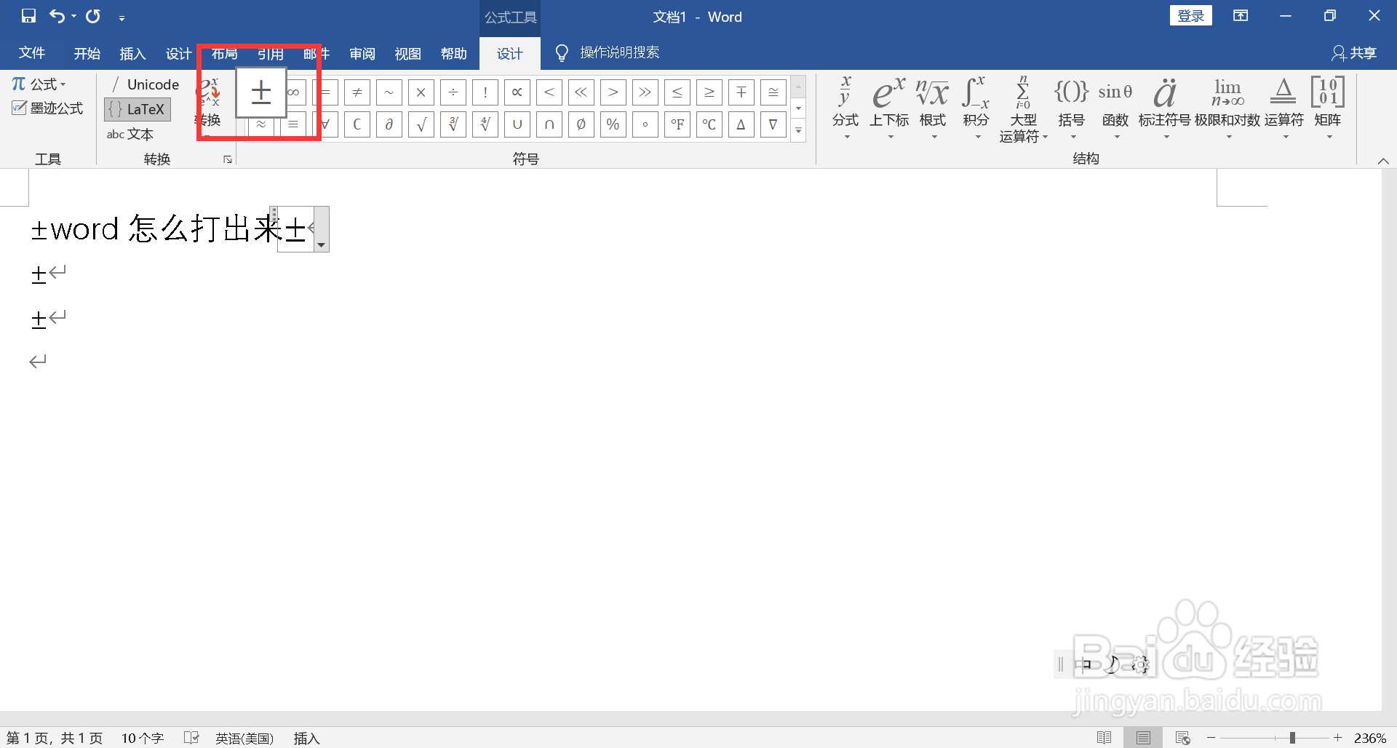The image size is (1397, 748).
Task: Expand the 积分 integral gallery
Action: click(x=976, y=108)
